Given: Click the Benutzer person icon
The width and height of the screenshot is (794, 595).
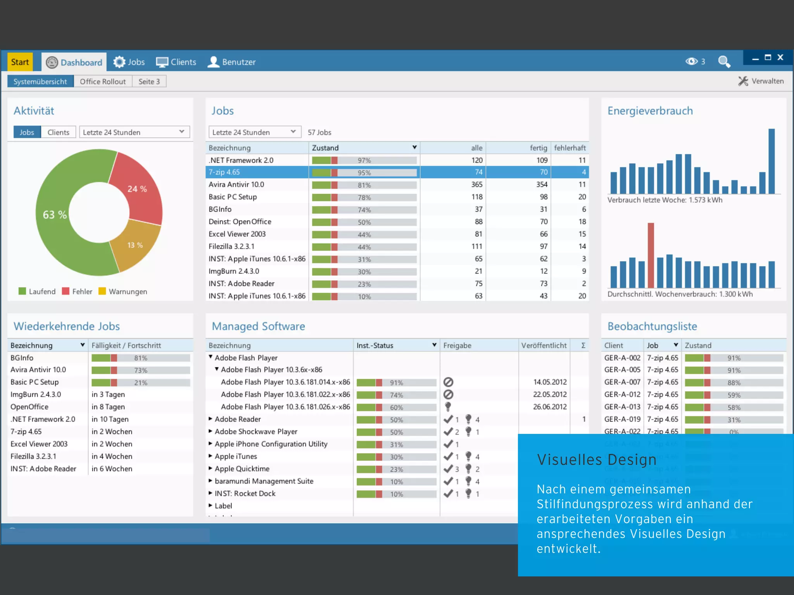Looking at the screenshot, I should click(x=213, y=62).
